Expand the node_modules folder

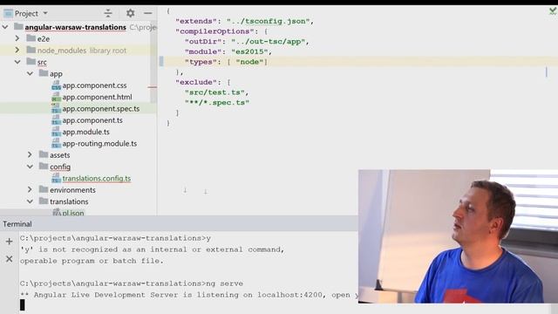coord(17,51)
